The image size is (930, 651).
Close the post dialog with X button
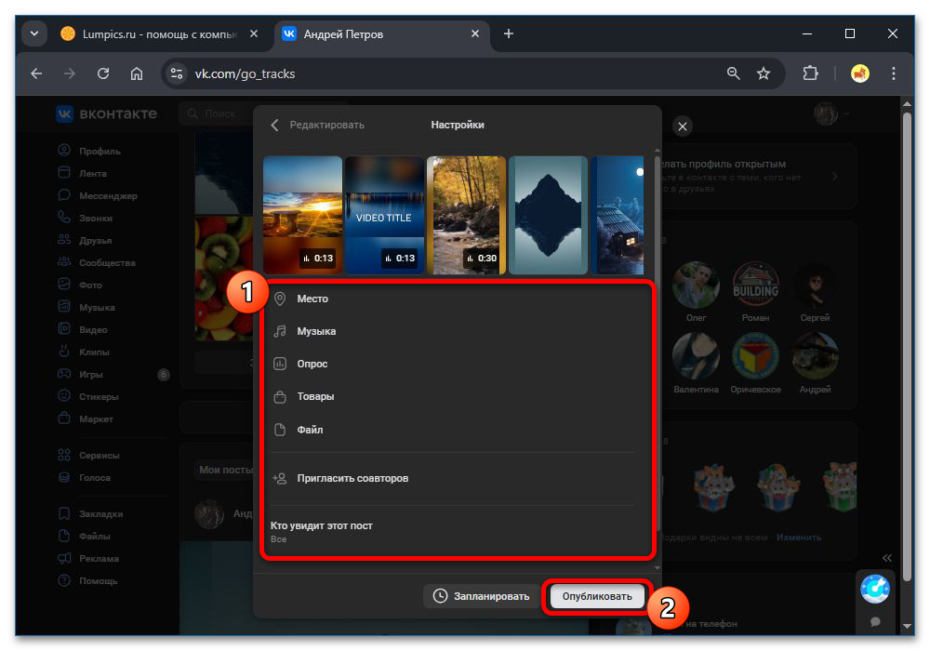683,126
